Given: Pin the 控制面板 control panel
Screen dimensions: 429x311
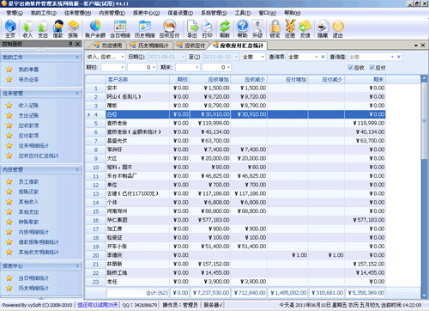Looking at the screenshot, I should 70,44.
